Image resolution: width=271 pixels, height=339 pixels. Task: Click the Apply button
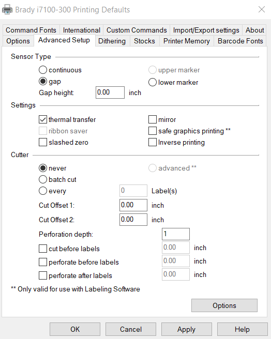point(186,329)
